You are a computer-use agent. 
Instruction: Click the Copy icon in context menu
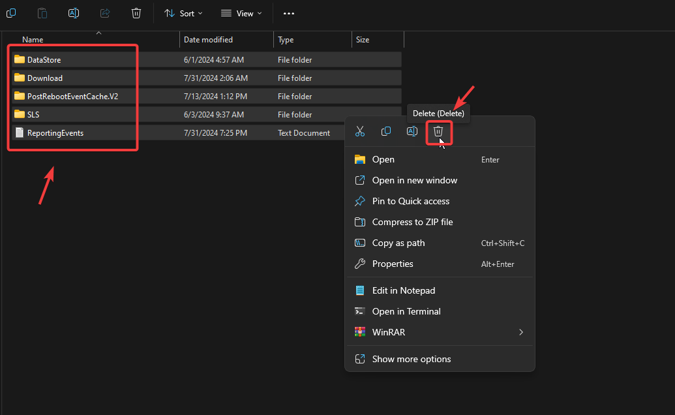coord(386,132)
